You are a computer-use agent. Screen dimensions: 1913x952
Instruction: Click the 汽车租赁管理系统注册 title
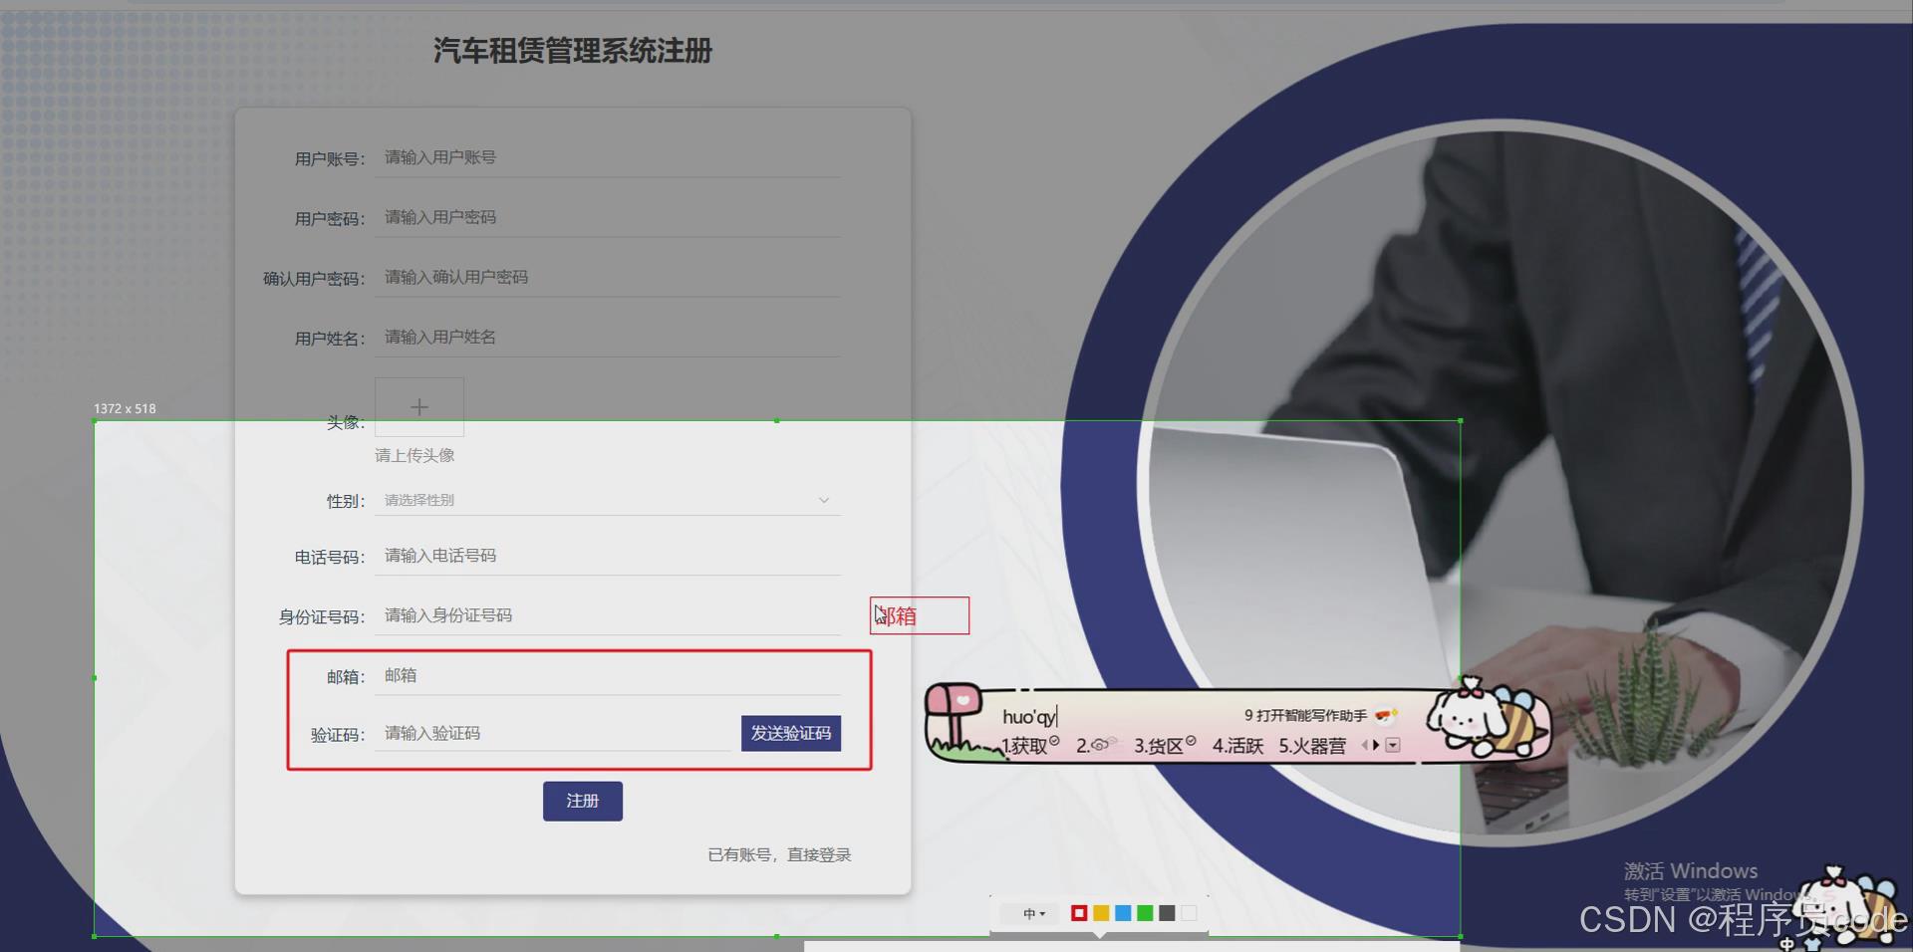pyautogui.click(x=573, y=51)
